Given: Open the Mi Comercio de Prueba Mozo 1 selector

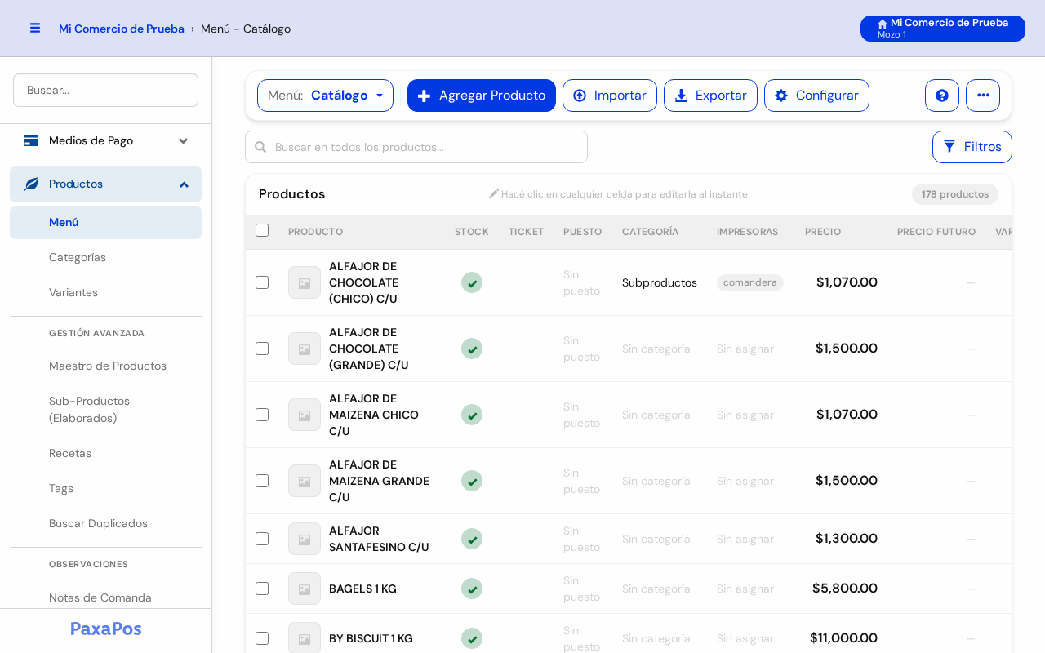Looking at the screenshot, I should 943,29.
